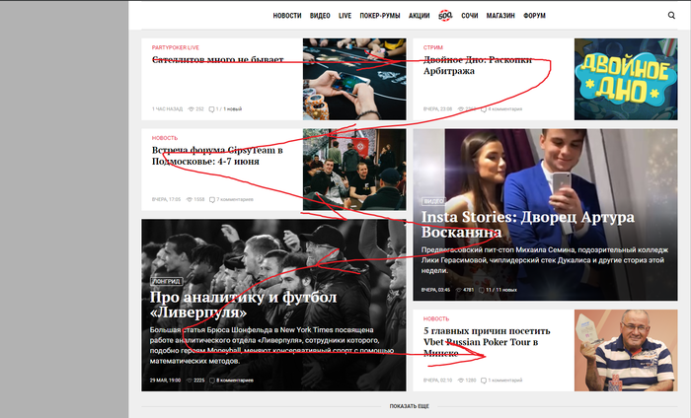The image size is (691, 418).
Task: Click comments icon on Двойное Дно article
Action: [x=484, y=109]
